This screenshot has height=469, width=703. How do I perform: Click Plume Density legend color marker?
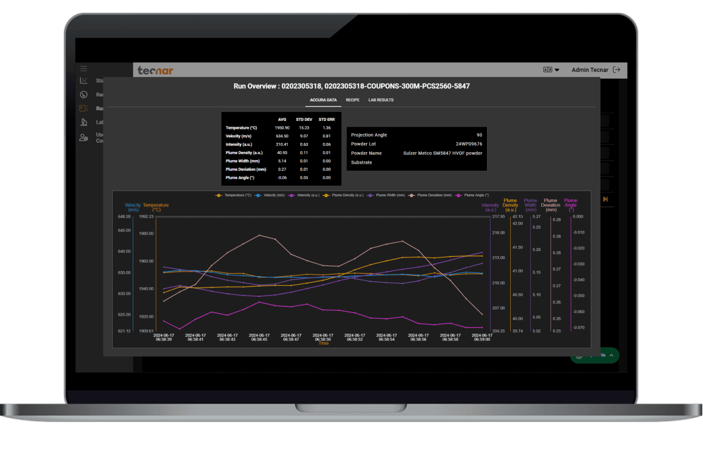[326, 195]
